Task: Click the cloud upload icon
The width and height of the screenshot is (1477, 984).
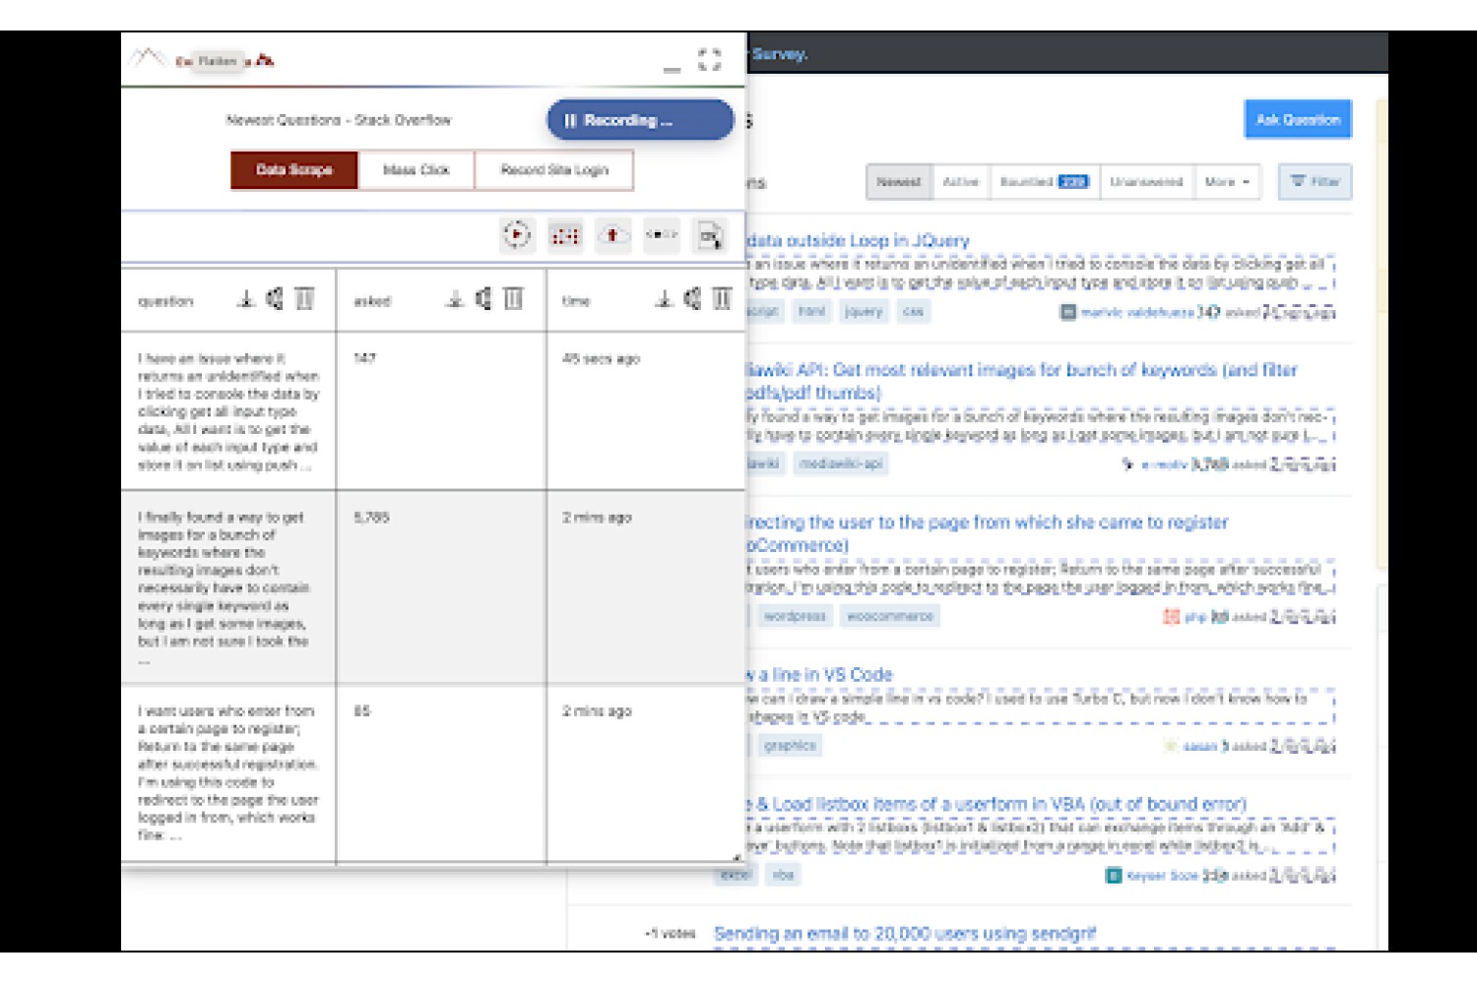Action: pos(612,235)
